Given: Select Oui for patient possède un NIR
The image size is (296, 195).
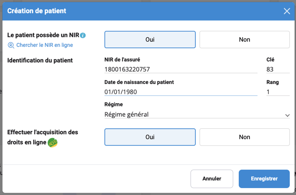Looking at the screenshot, I should tap(150, 40).
